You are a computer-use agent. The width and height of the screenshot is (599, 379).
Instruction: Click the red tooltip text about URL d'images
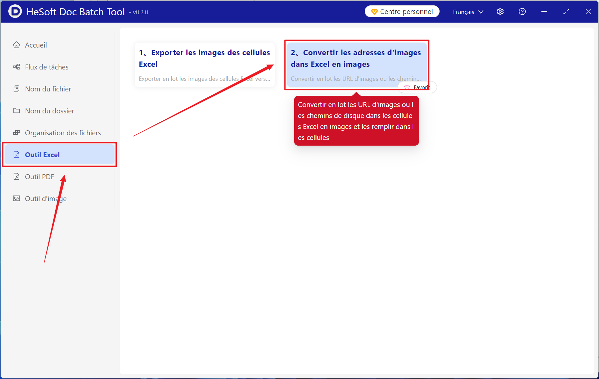tap(356, 121)
